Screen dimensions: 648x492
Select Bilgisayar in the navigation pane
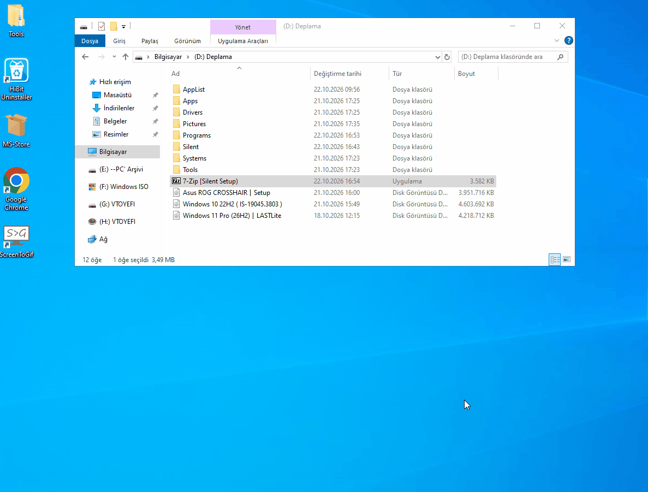(117, 152)
